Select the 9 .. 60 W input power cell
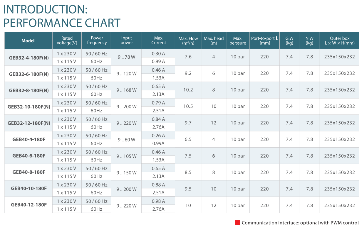Image resolution: width=364 pixels, height=228 pixels. 126,140
